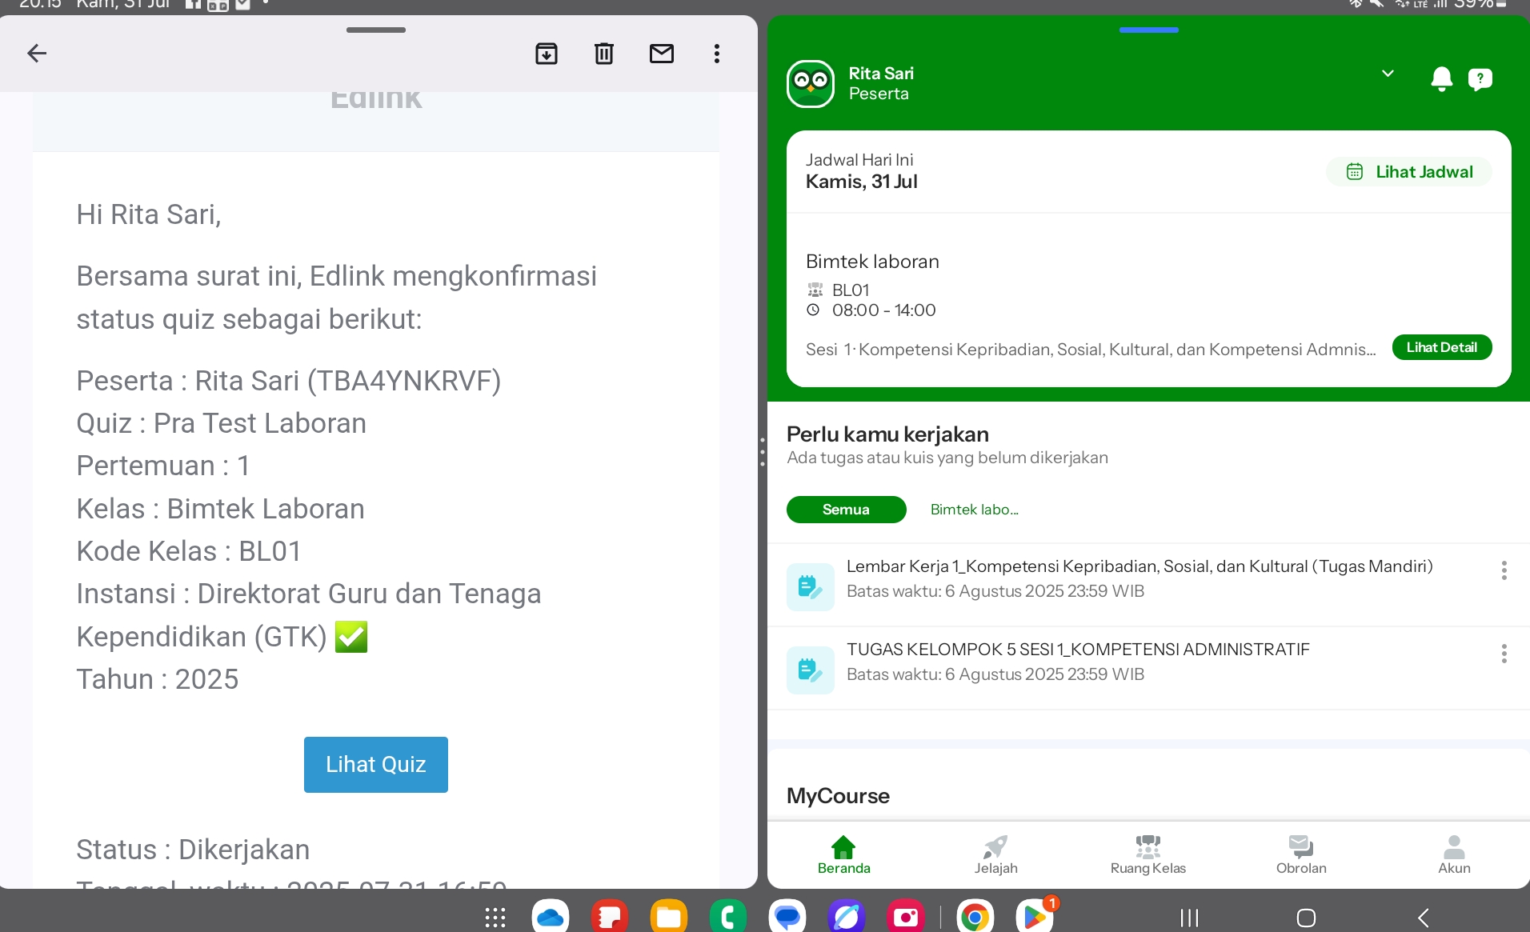Image resolution: width=1530 pixels, height=932 pixels.
Task: Tap the Lihat Detail button
Action: tap(1441, 347)
